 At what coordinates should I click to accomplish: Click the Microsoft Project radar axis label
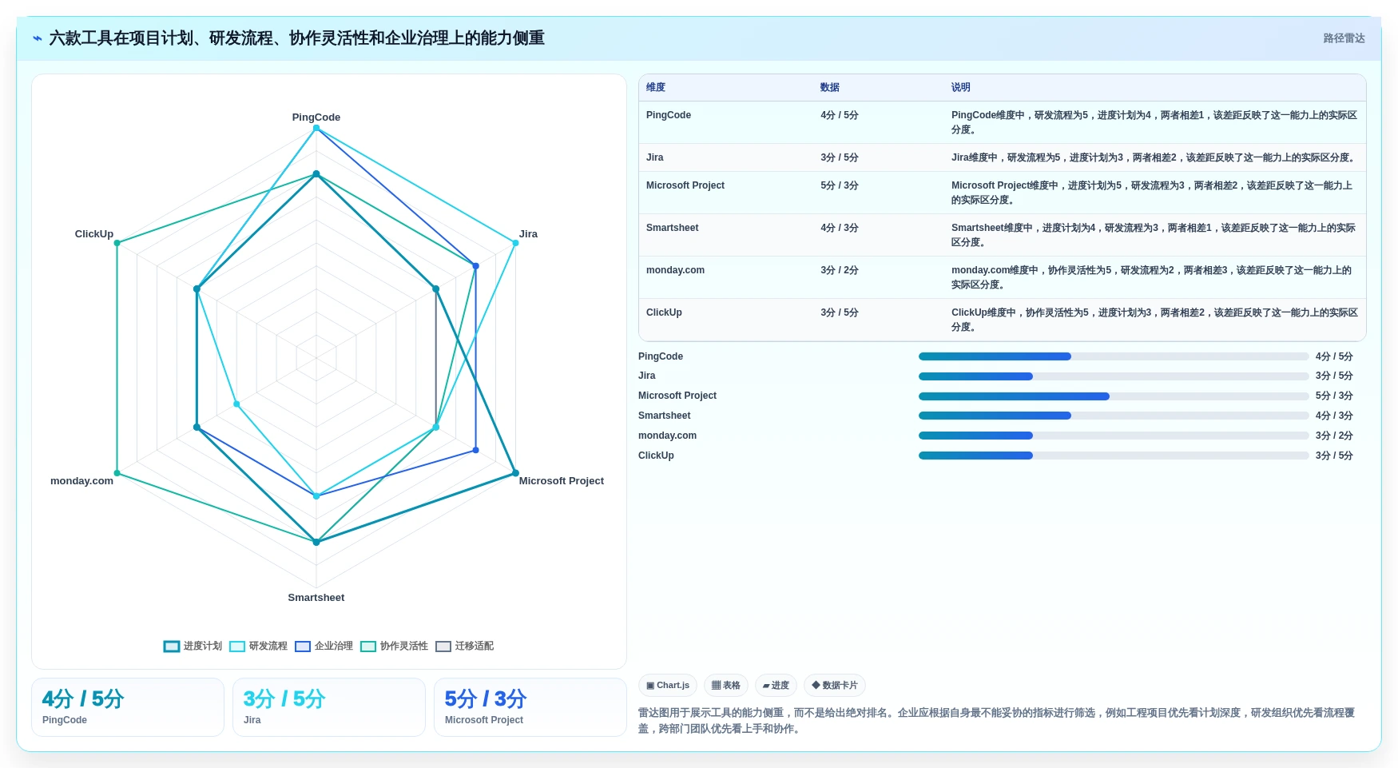pyautogui.click(x=562, y=481)
